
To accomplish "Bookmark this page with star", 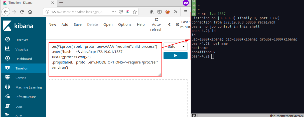I will point(134,12).
